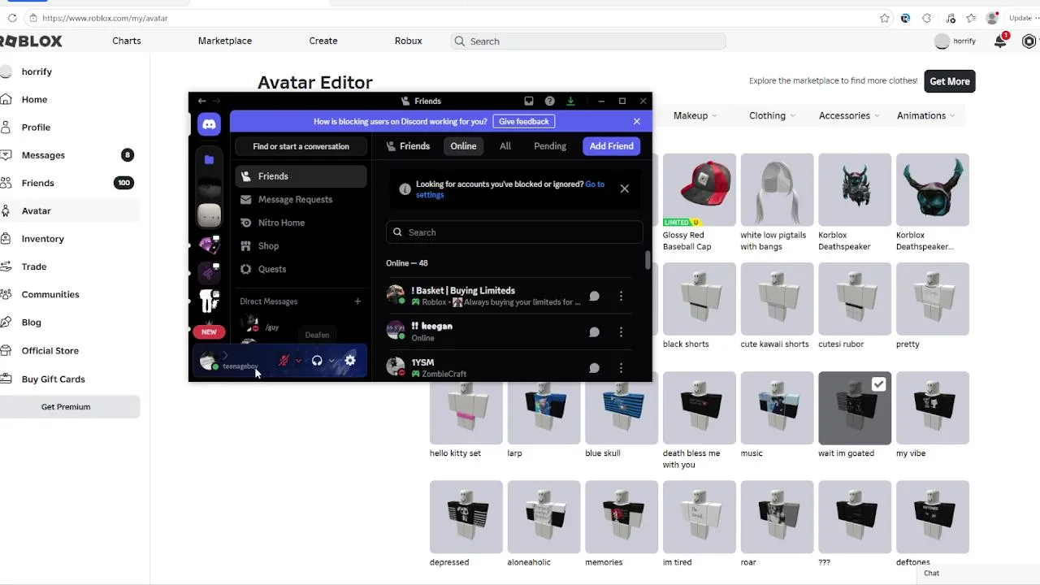Open browser profile avatar icon

(x=992, y=18)
